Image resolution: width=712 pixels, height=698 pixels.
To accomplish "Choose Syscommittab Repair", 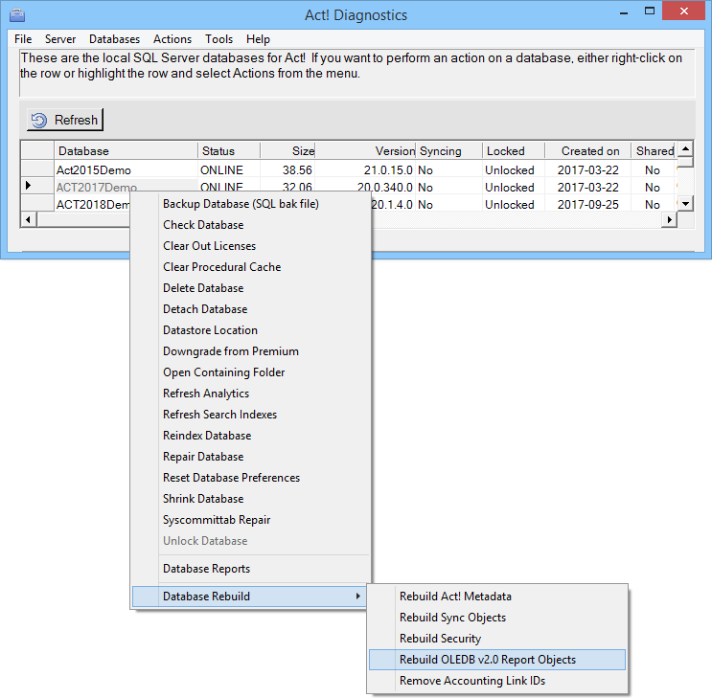I will [x=250, y=520].
